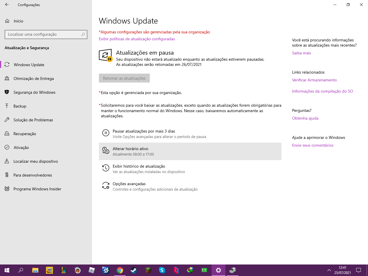368x276 pixels.
Task: Click the advanced options gear-sync icon
Action: (106, 185)
